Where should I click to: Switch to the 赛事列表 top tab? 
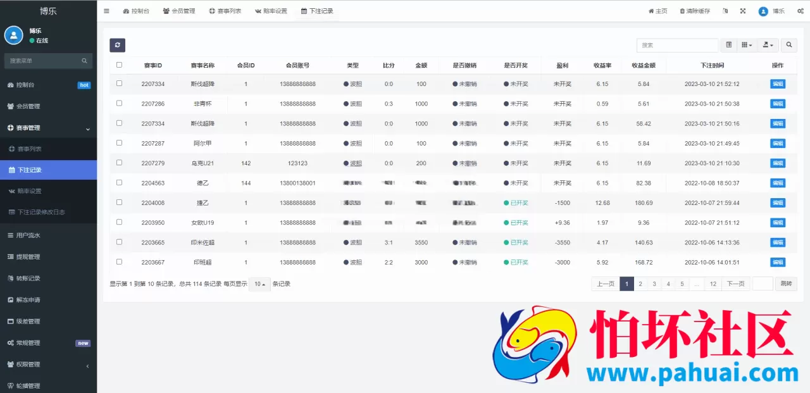click(225, 11)
